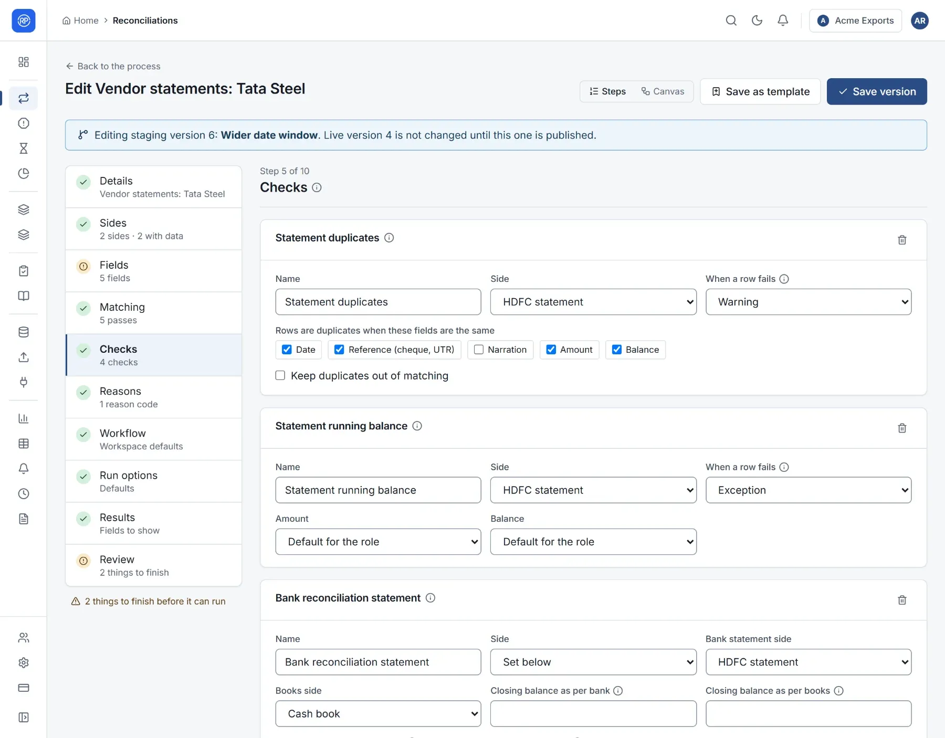Open Set below Side dropdown

(x=593, y=662)
